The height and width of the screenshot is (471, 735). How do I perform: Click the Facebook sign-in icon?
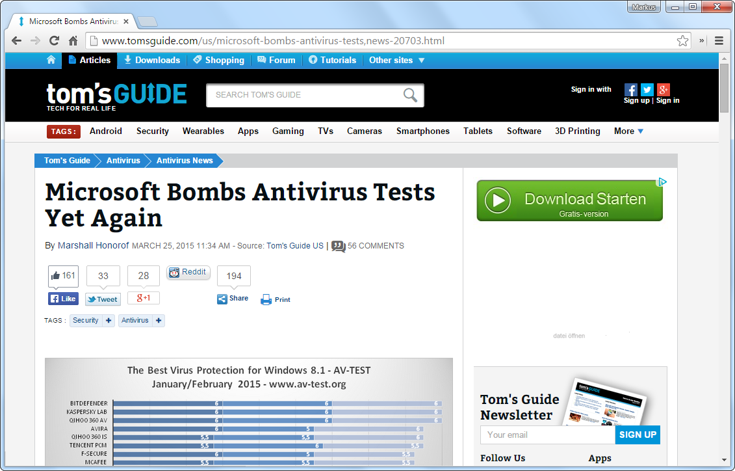pyautogui.click(x=630, y=90)
